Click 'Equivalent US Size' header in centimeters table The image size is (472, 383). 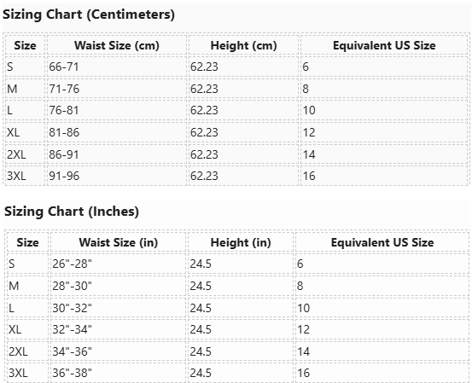[384, 45]
